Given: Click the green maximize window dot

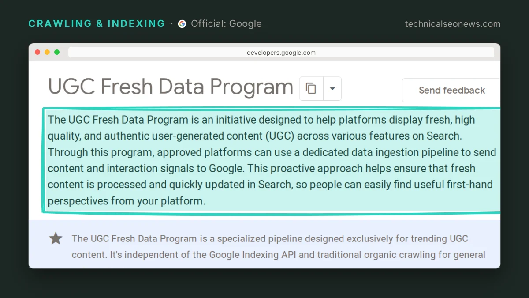Looking at the screenshot, I should 57,52.
